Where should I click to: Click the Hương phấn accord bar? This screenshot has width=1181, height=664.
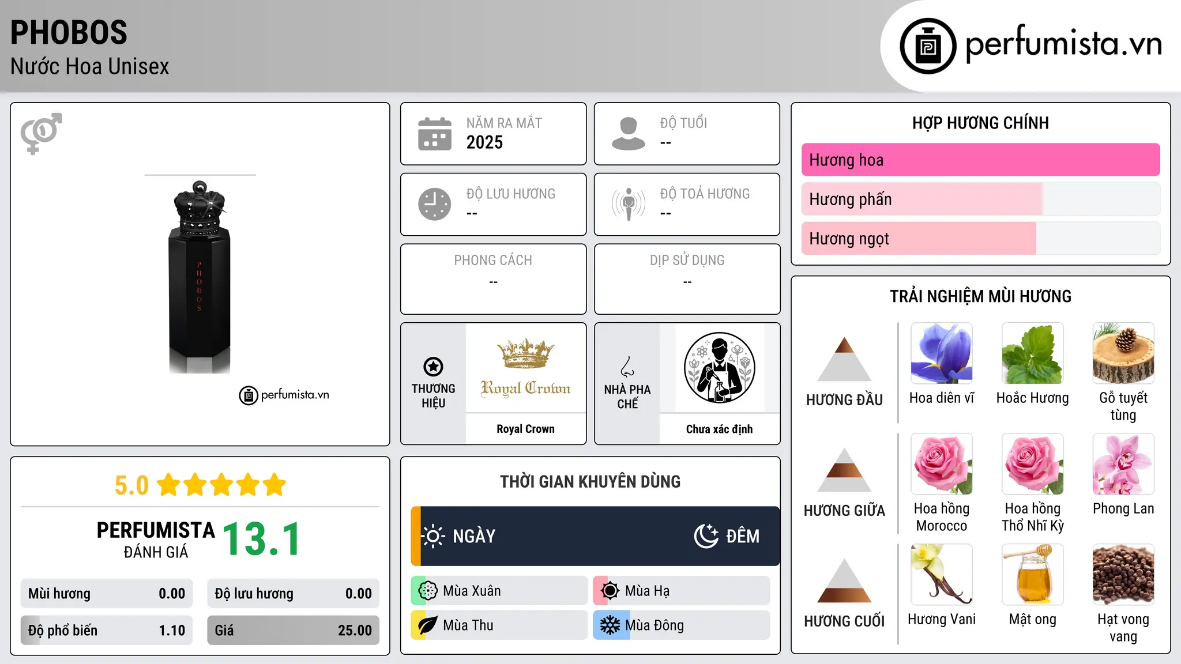(980, 199)
